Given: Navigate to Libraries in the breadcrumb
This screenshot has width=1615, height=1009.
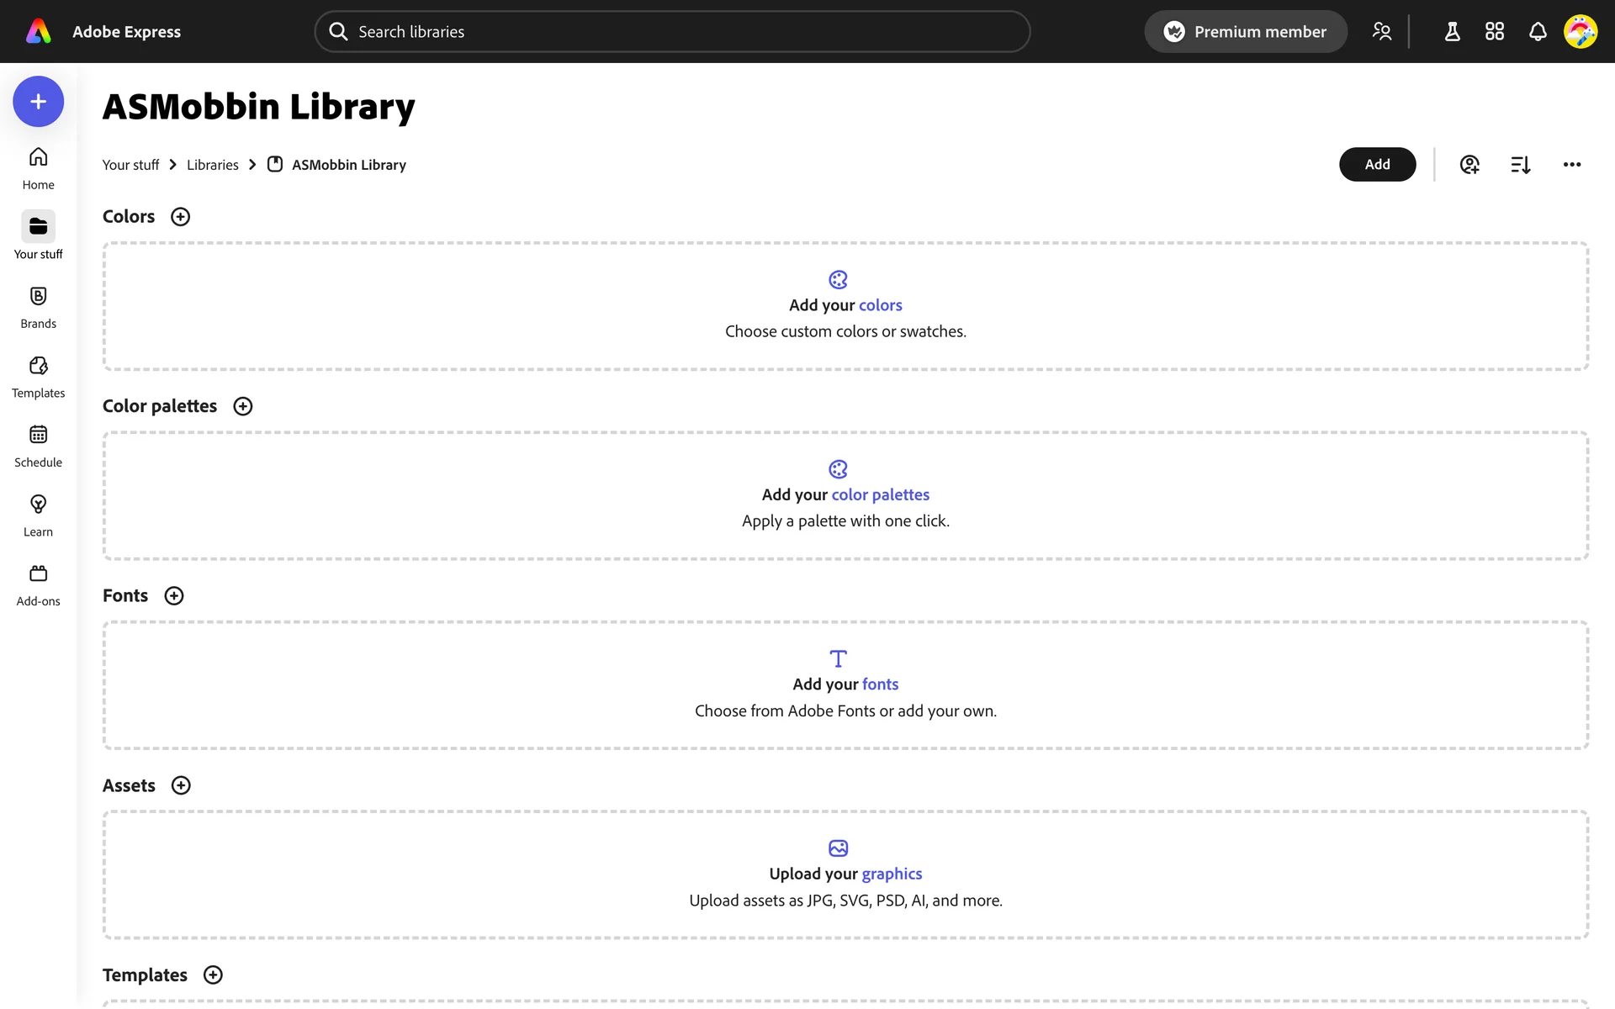Looking at the screenshot, I should coord(213,165).
